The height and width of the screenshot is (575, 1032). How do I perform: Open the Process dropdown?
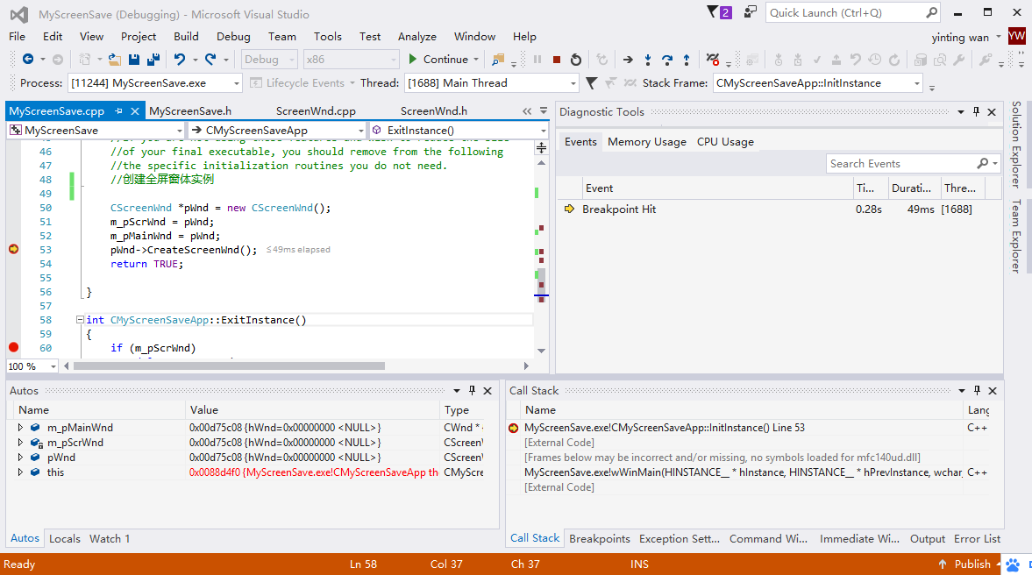pos(237,83)
